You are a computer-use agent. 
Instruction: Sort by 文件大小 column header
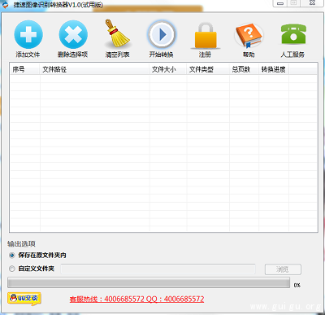pos(167,69)
